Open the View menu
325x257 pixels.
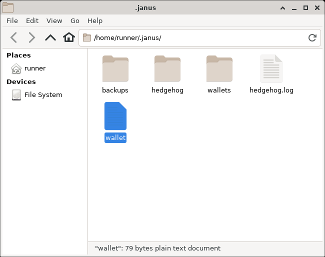coord(54,20)
